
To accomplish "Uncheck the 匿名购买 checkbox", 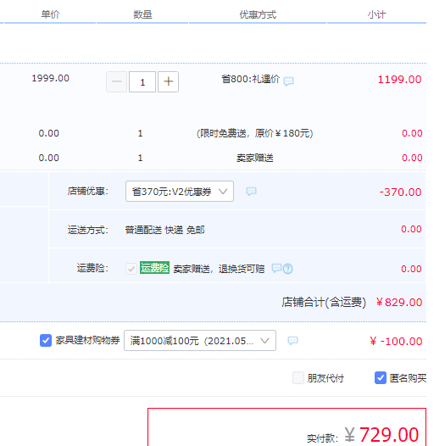I will click(381, 378).
